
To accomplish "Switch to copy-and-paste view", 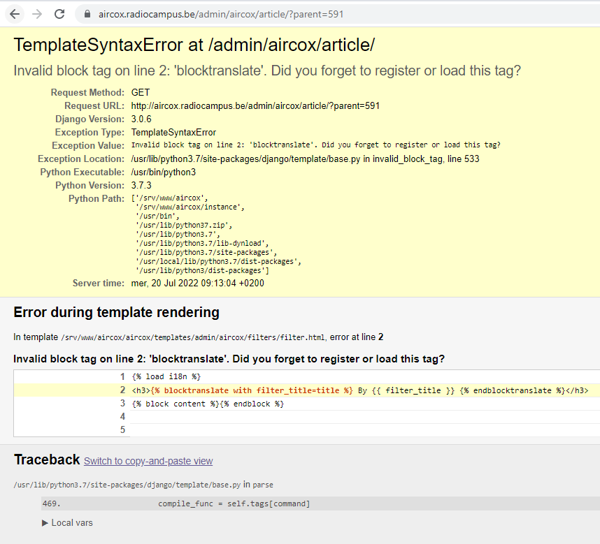I will [x=148, y=461].
